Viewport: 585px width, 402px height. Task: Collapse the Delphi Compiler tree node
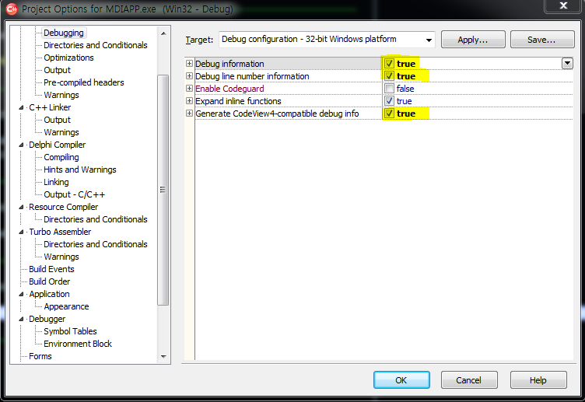coord(21,145)
